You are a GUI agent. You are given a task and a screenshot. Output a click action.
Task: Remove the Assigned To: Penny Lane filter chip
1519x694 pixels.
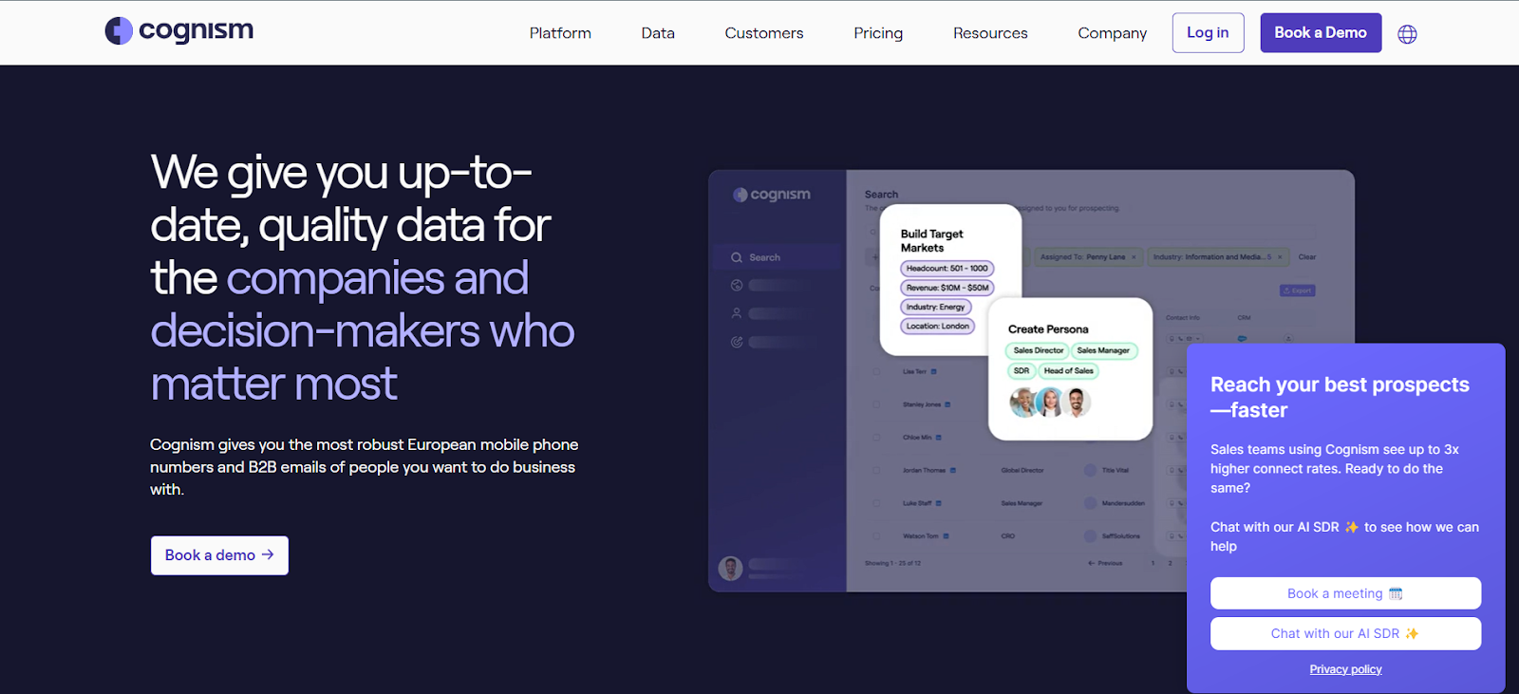pyautogui.click(x=1134, y=257)
